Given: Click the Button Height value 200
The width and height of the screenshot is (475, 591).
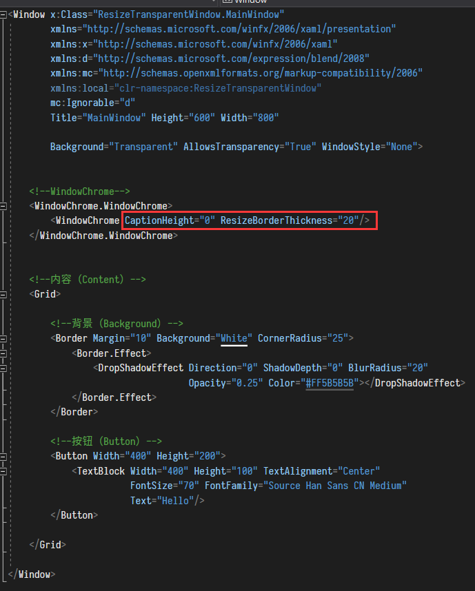Looking at the screenshot, I should (207, 456).
